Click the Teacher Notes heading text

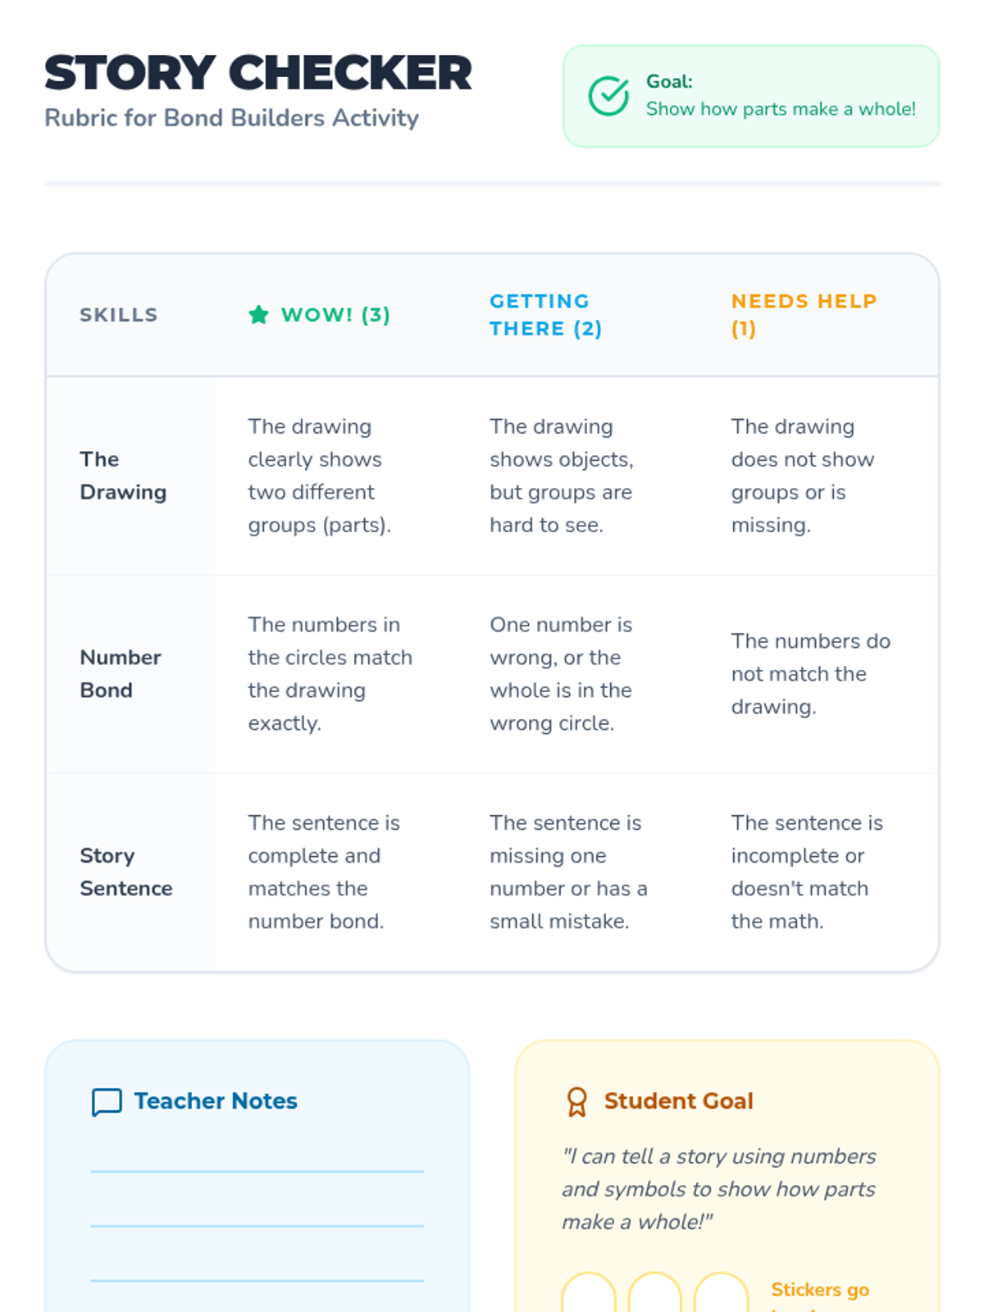click(216, 1100)
